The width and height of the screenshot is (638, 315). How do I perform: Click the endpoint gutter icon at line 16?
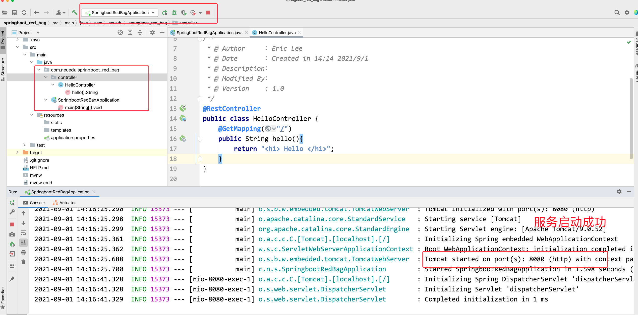(x=183, y=138)
